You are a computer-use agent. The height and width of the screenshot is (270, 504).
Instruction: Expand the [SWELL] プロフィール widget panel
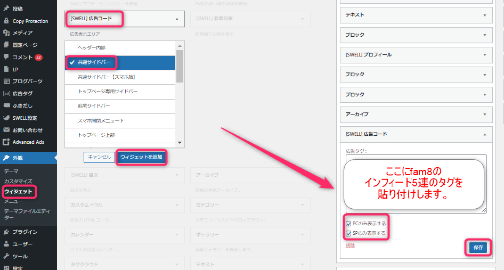click(x=484, y=55)
